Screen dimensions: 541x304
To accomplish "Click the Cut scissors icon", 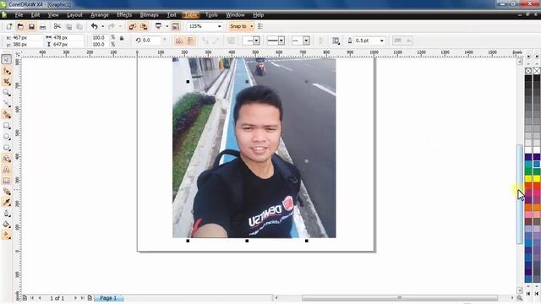I will [x=57, y=26].
